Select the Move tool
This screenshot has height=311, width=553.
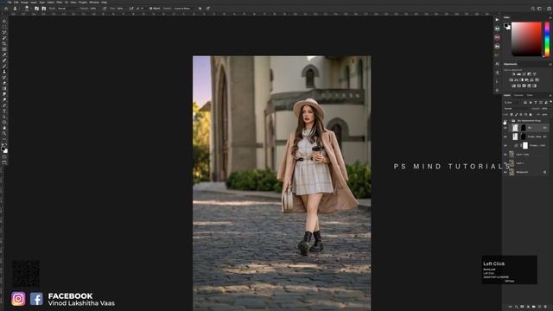[x=4, y=21]
